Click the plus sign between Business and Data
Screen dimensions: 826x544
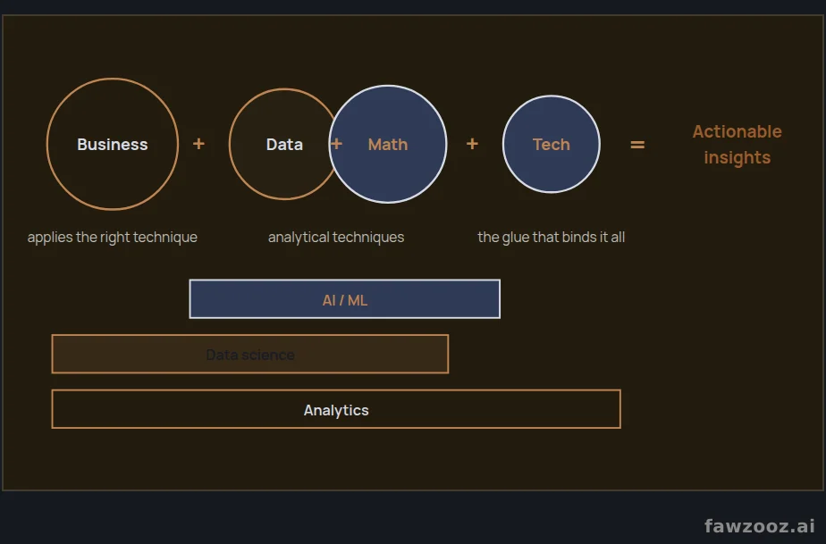pos(198,144)
